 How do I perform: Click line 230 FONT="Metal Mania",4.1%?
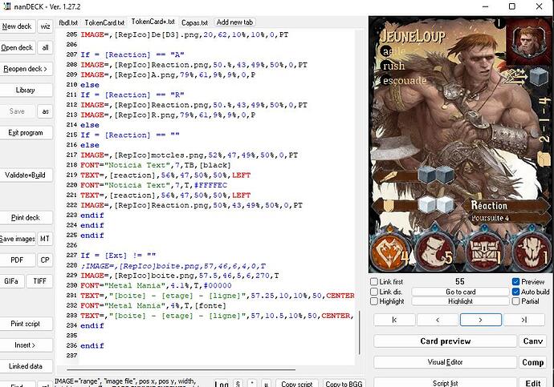(156, 285)
